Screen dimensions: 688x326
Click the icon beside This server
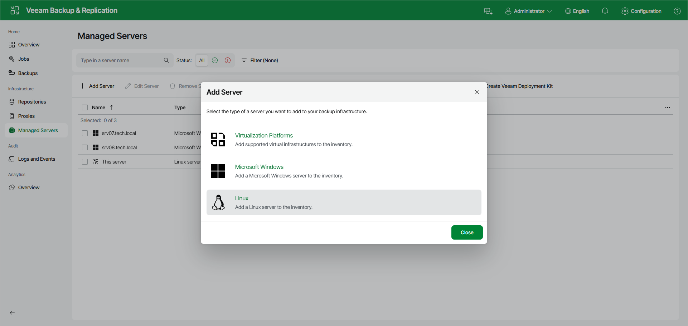point(96,162)
